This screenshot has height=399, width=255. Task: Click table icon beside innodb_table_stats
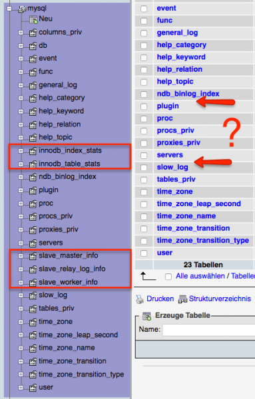(x=33, y=164)
